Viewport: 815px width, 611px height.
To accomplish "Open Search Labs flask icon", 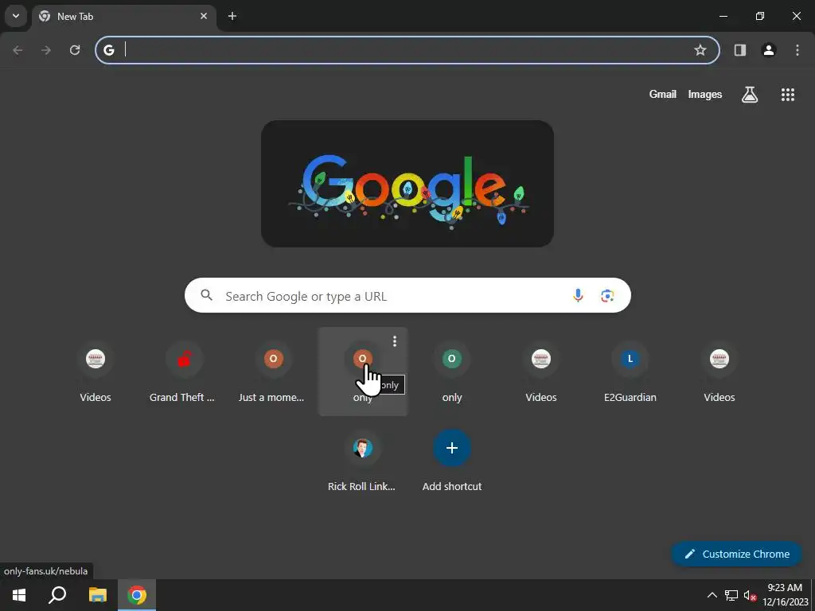I will pos(750,94).
